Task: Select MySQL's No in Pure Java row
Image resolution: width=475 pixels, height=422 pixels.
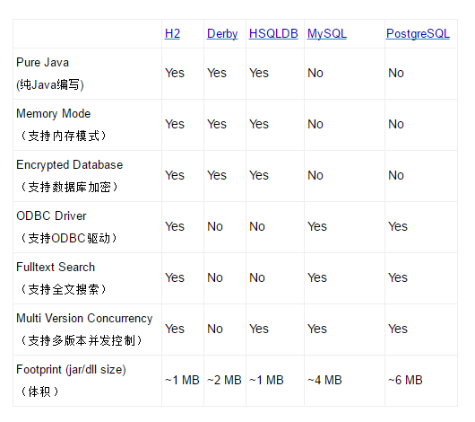Action: (x=315, y=73)
